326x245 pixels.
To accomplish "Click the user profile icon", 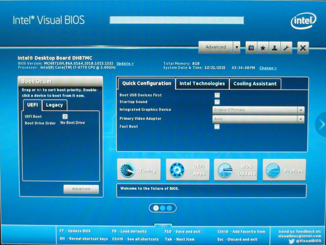I will 274,48.
